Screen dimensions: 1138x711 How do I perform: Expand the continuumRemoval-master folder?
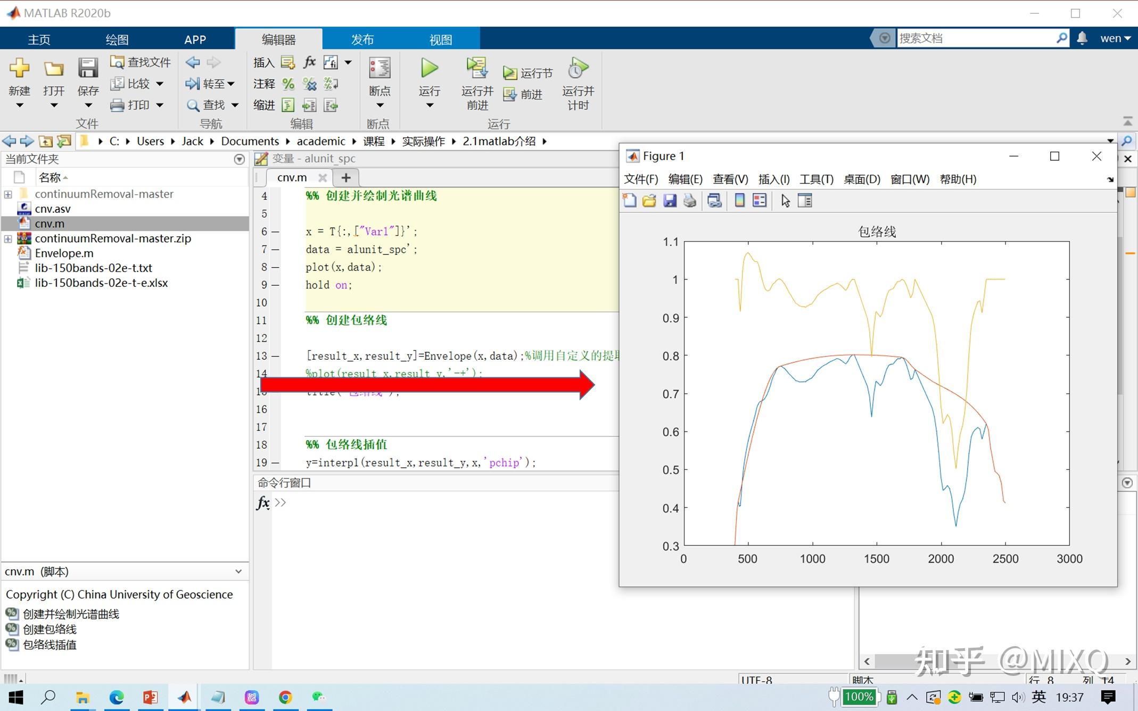pyautogui.click(x=8, y=194)
